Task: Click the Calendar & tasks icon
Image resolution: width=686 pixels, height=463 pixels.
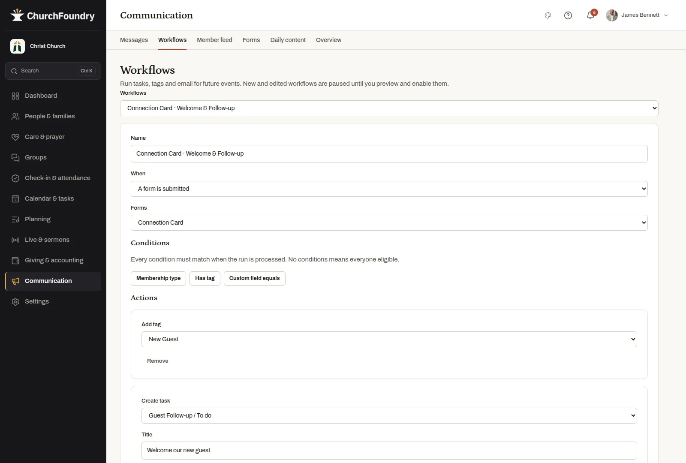Action: click(x=15, y=199)
